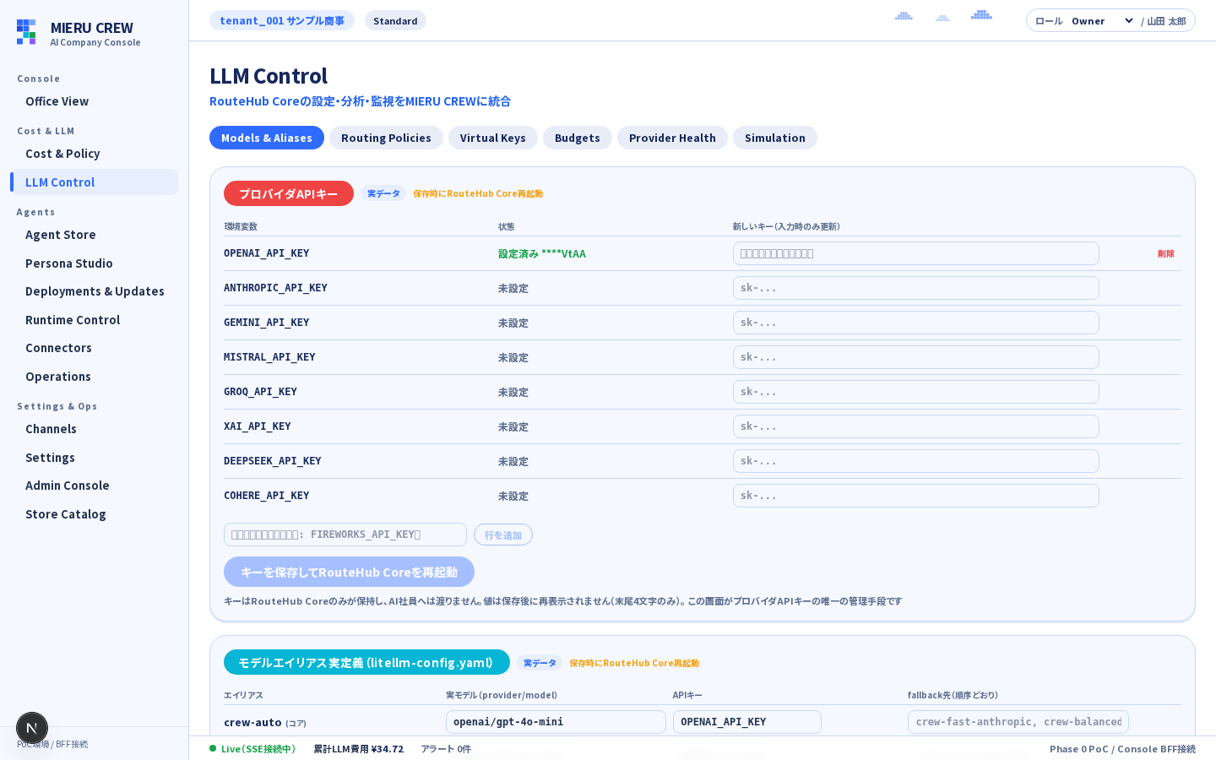This screenshot has height=760, width=1216.
Task: Click the Standard plan badge
Action: click(395, 21)
